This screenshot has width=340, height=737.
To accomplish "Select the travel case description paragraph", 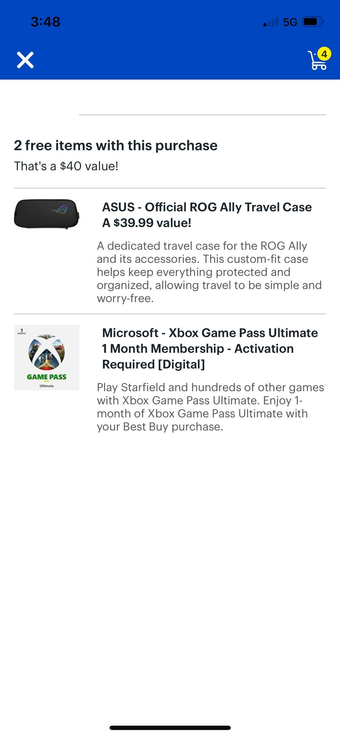I will (x=209, y=272).
